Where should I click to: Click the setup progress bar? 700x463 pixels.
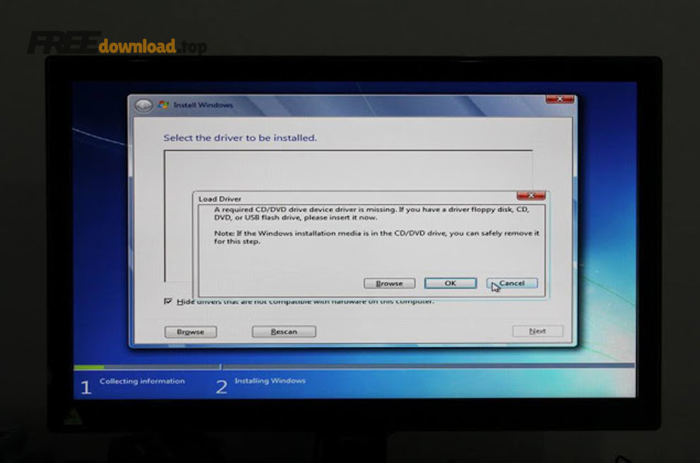354,367
